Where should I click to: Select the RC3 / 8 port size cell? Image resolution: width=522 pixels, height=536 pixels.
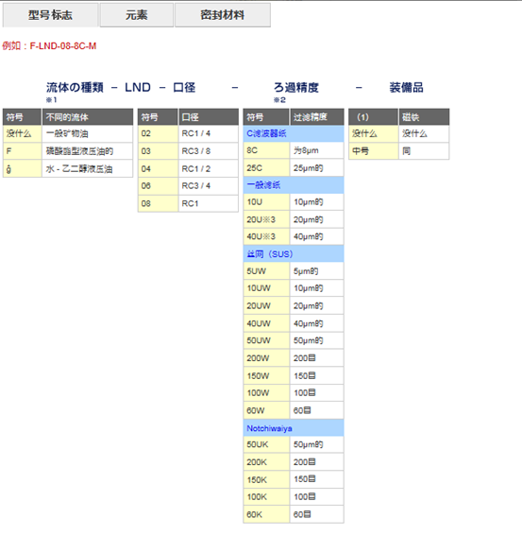click(209, 151)
